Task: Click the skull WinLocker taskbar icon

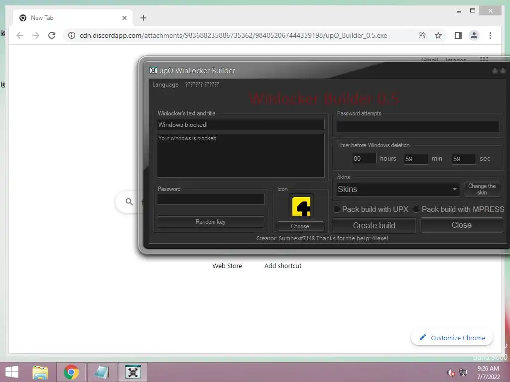Action: 132,372
